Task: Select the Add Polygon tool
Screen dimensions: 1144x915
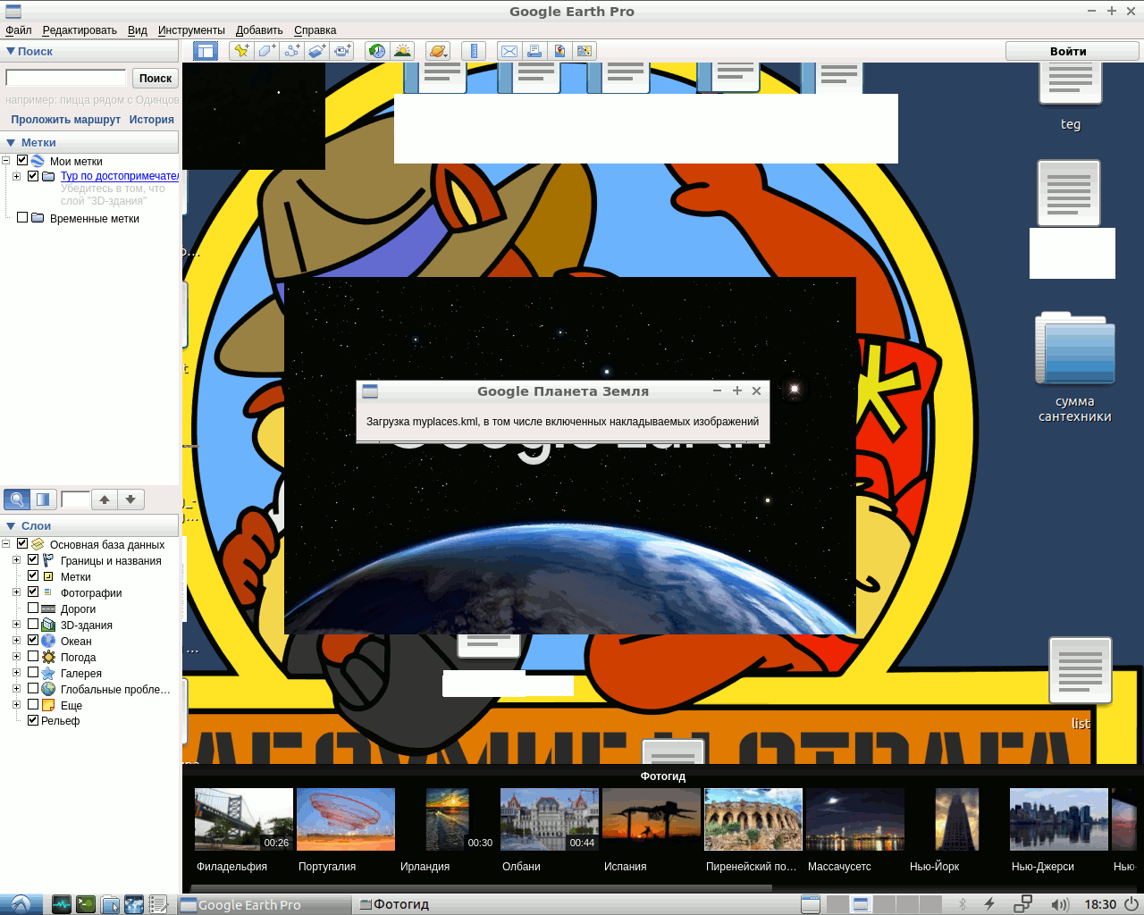Action: point(266,51)
